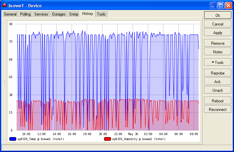Switch to the Polling tab
234x152 pixels.
[26, 14]
